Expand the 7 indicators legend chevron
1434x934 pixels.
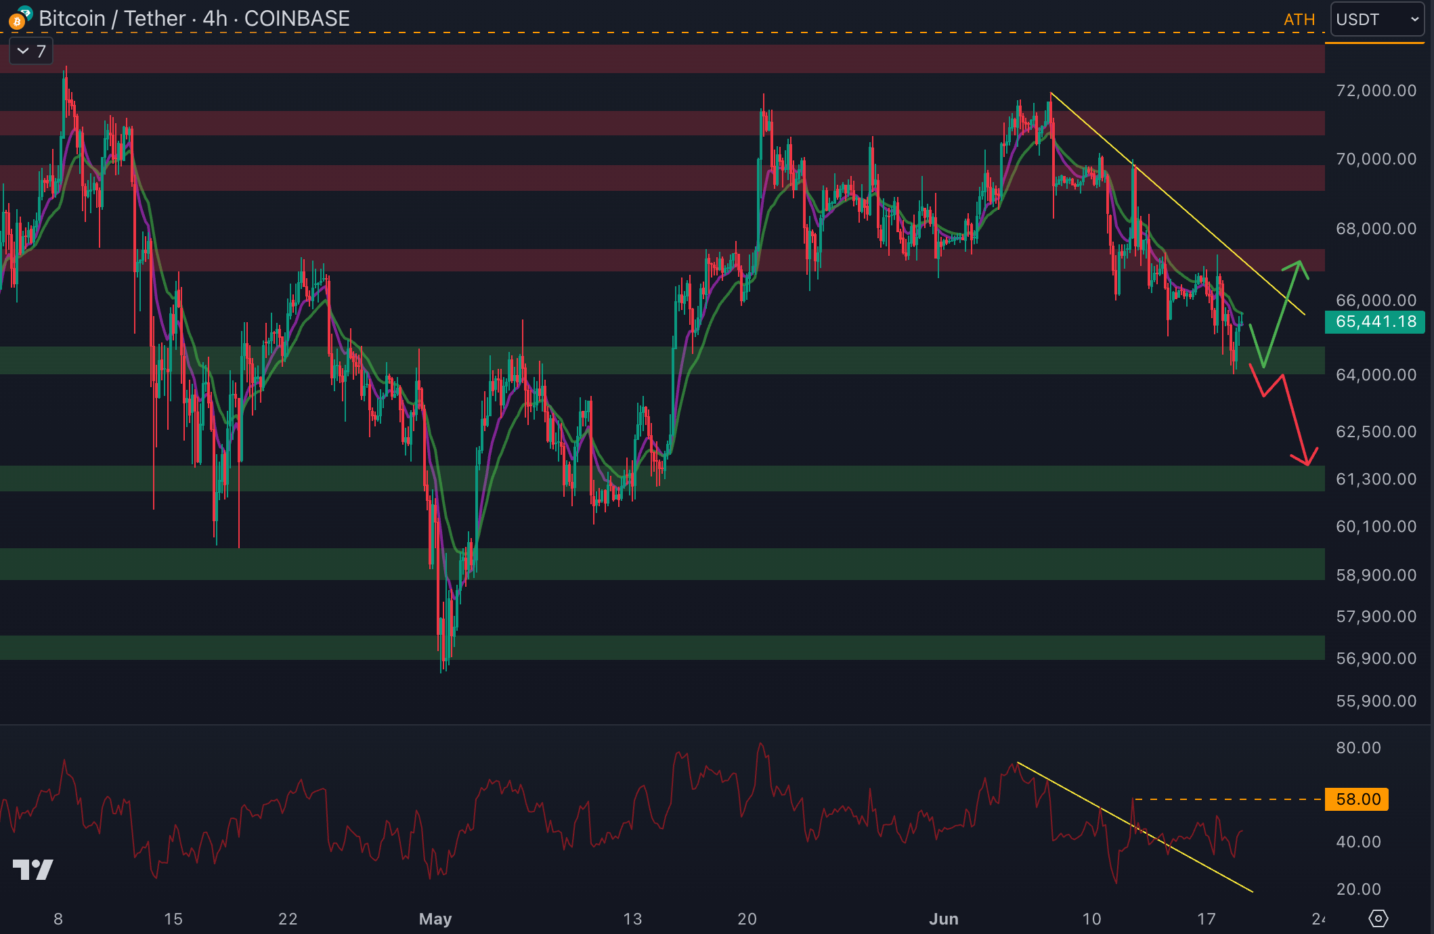pyautogui.click(x=23, y=51)
